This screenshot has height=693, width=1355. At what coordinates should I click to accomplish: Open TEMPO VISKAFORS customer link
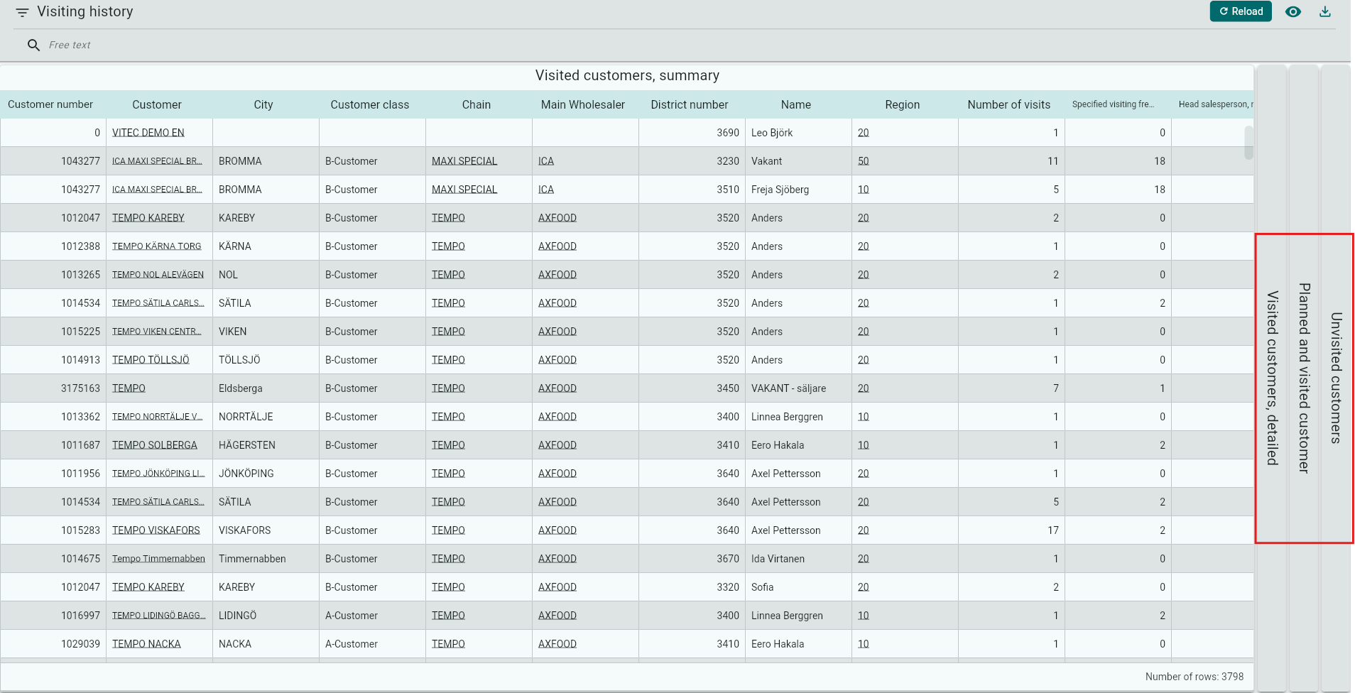156,530
